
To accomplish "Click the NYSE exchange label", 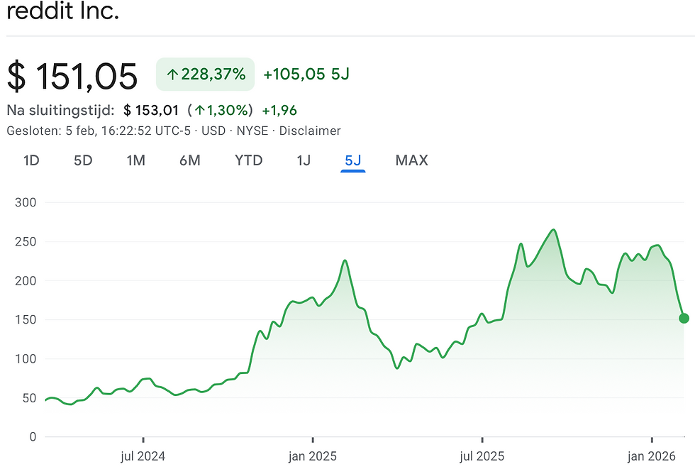I will (x=252, y=131).
